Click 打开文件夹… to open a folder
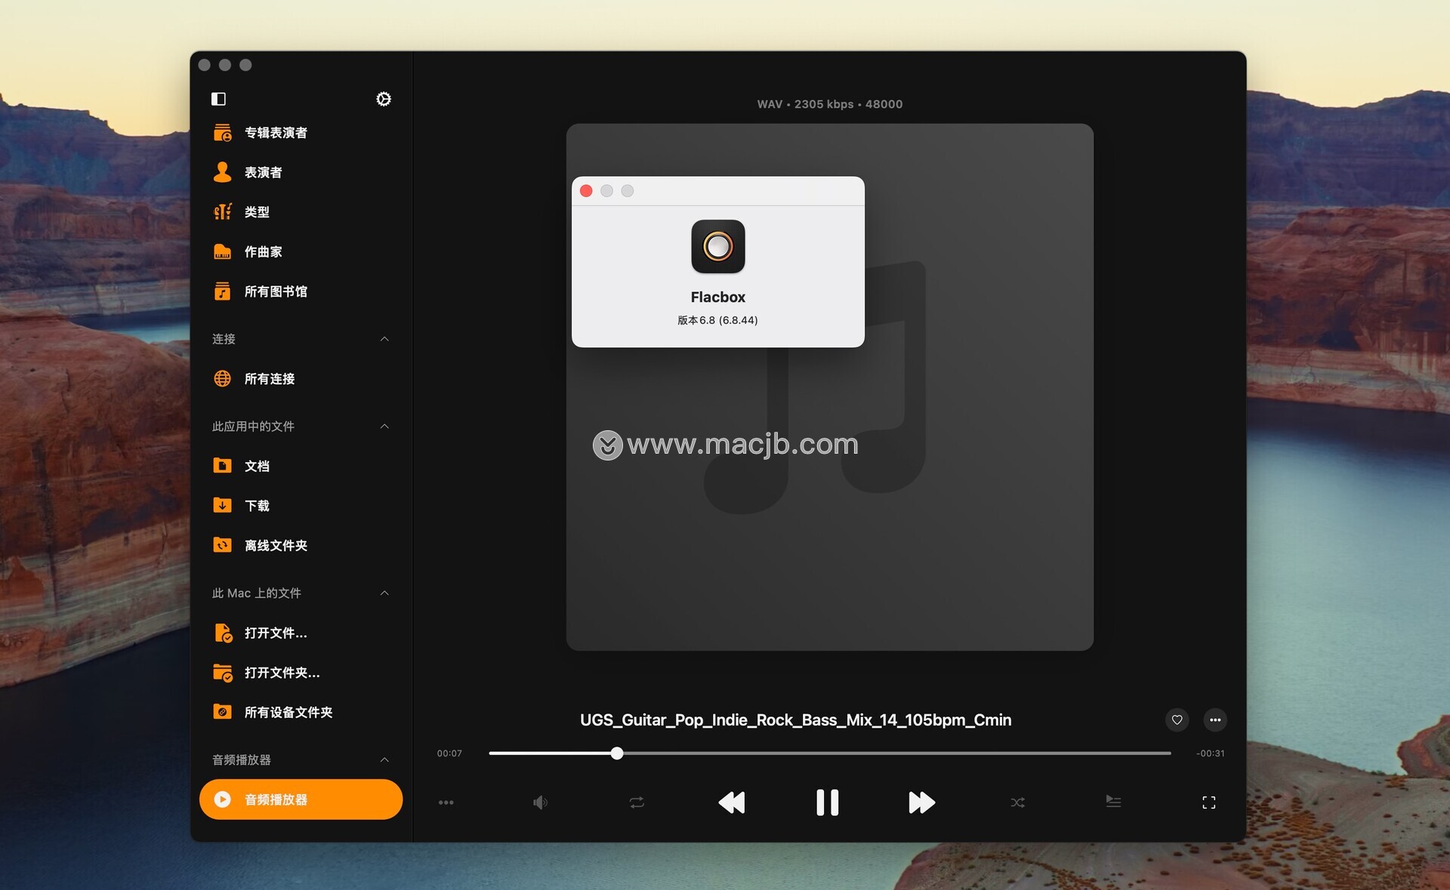The height and width of the screenshot is (890, 1450). click(x=301, y=673)
